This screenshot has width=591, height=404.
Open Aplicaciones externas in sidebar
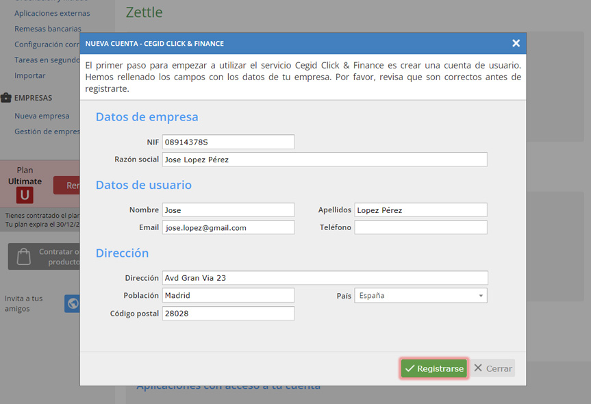tap(52, 13)
